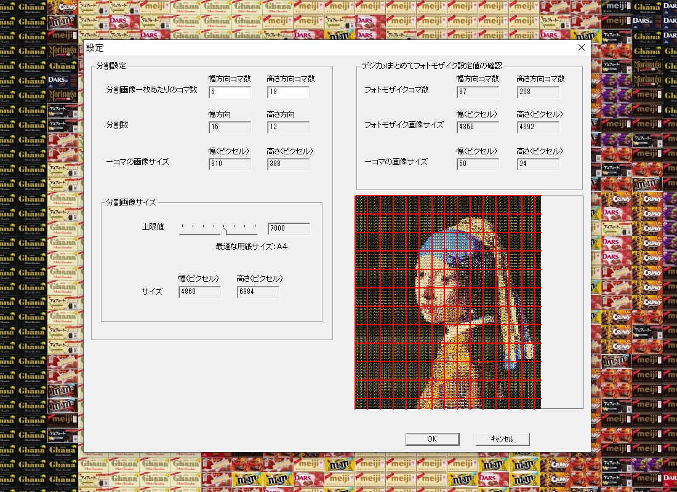Screen dimensions: 677x492
Task: Click 分割数 高さ方向 field showing 12
Action: click(x=289, y=127)
